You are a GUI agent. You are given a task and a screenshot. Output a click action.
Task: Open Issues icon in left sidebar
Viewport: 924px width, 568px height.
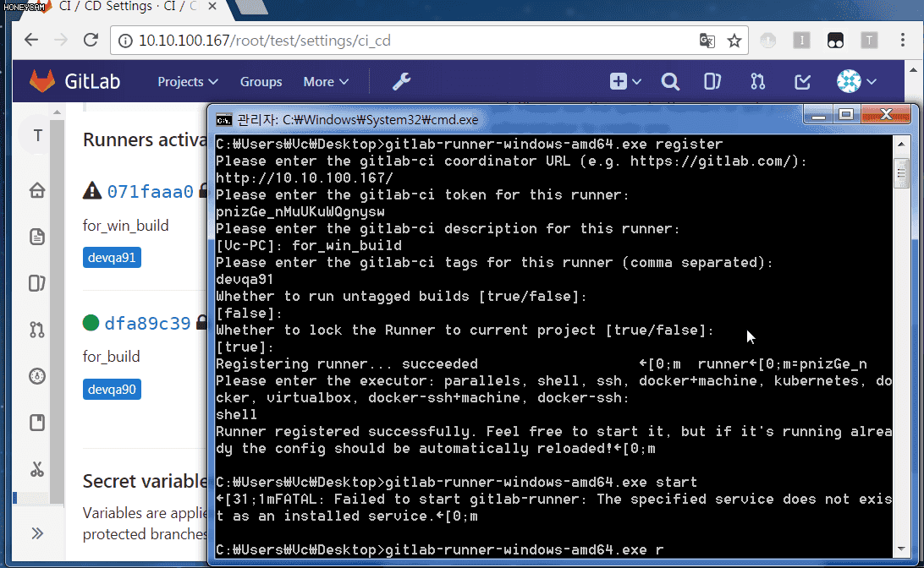pos(36,283)
